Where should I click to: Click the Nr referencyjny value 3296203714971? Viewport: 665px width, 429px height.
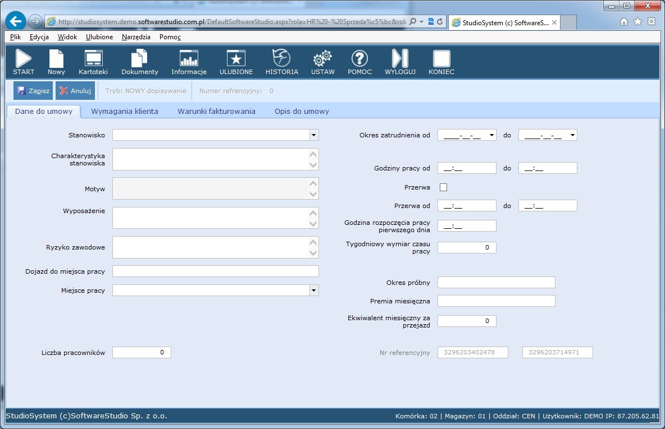click(557, 352)
